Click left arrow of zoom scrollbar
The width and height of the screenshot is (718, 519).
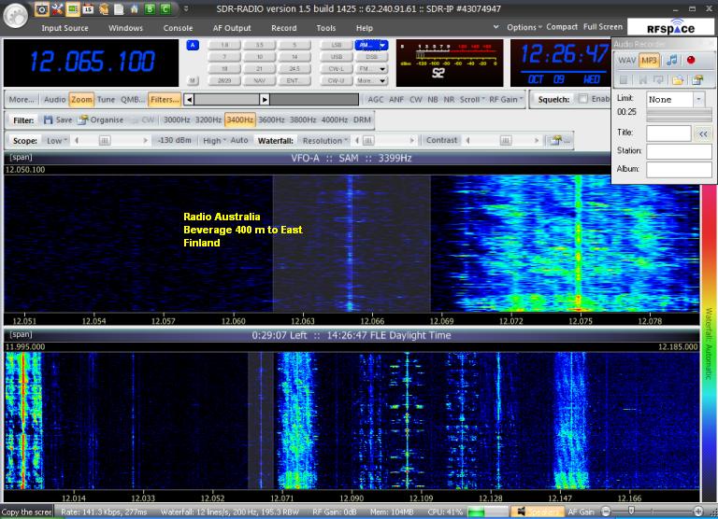[x=189, y=99]
